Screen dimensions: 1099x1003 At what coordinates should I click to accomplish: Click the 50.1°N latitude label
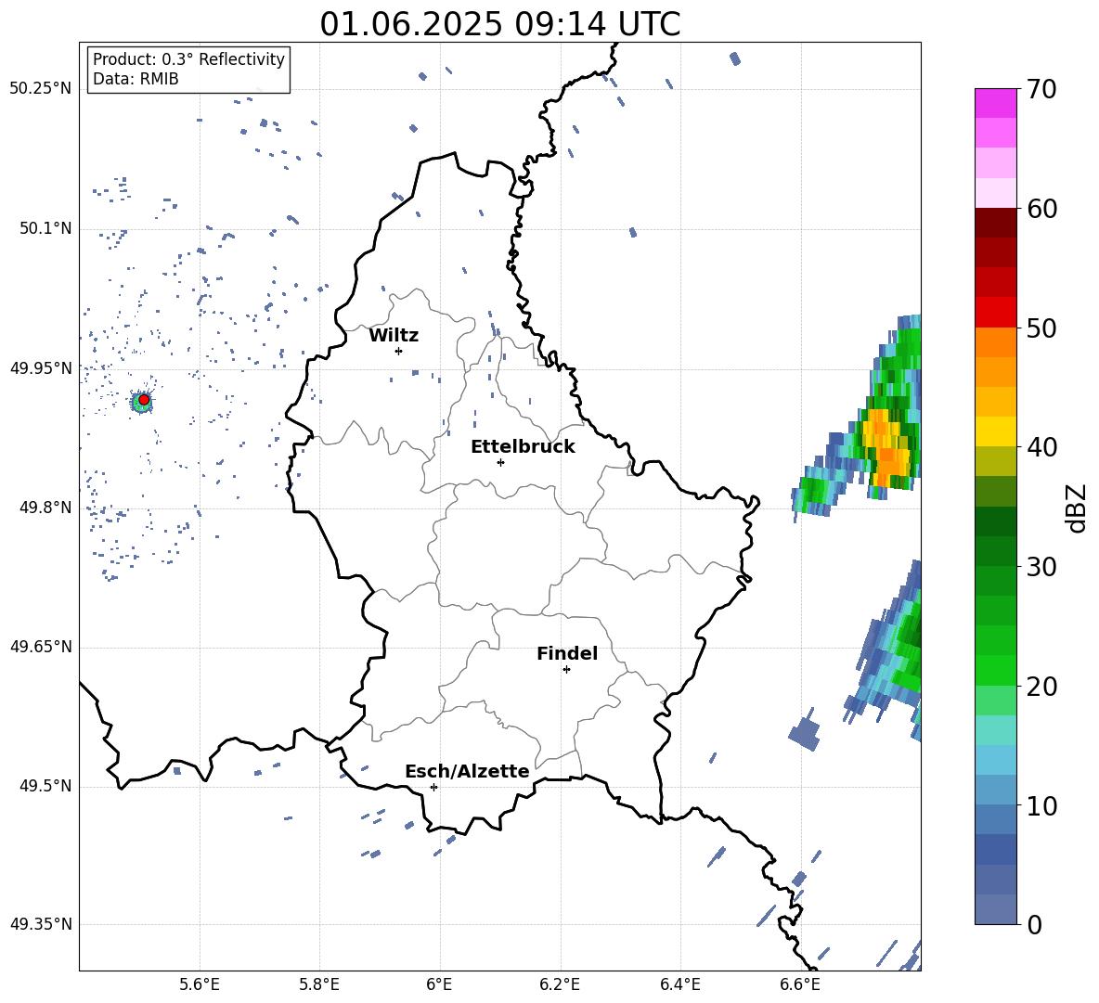point(45,228)
